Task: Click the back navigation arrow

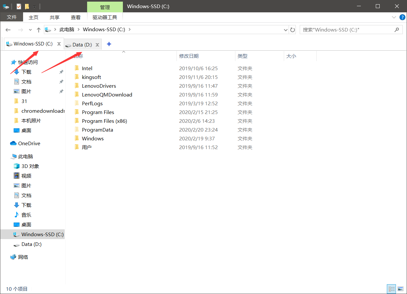Action: coord(8,30)
